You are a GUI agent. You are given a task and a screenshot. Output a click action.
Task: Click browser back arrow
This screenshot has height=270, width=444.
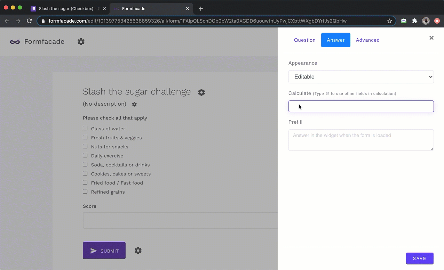pos(7,21)
